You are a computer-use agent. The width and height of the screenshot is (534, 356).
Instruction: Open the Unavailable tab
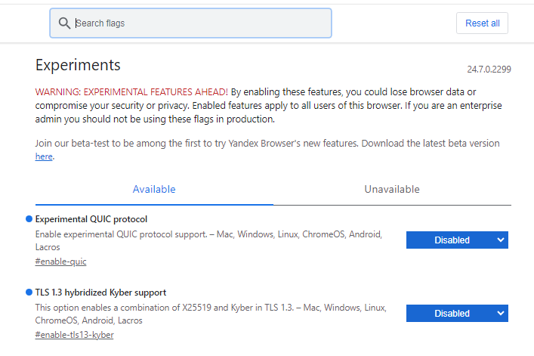tap(391, 190)
